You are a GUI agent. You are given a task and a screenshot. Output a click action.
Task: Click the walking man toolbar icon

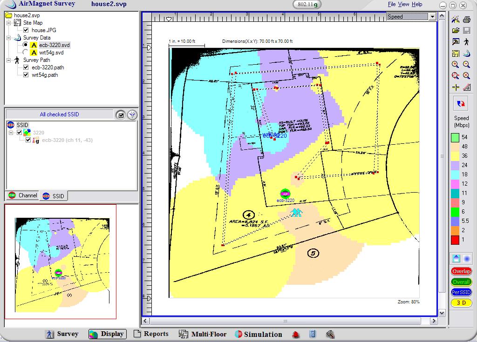[467, 42]
